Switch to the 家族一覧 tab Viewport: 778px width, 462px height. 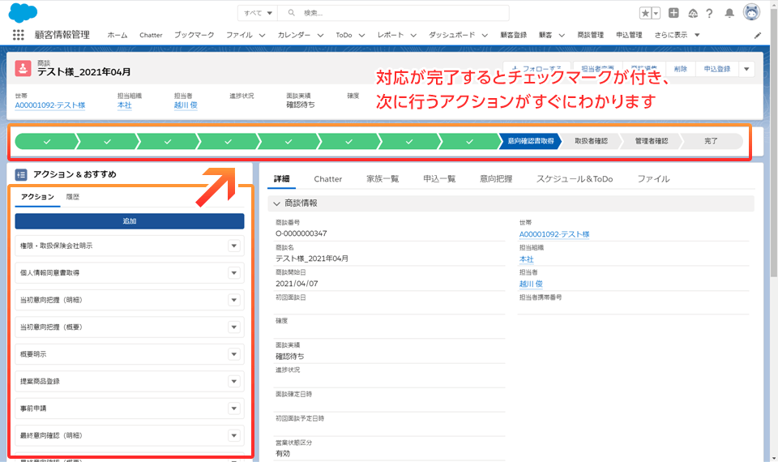tap(383, 178)
